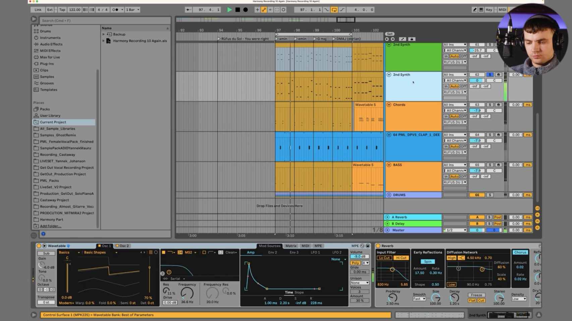
Task: Click the Add Folder link
Action: [50, 226]
